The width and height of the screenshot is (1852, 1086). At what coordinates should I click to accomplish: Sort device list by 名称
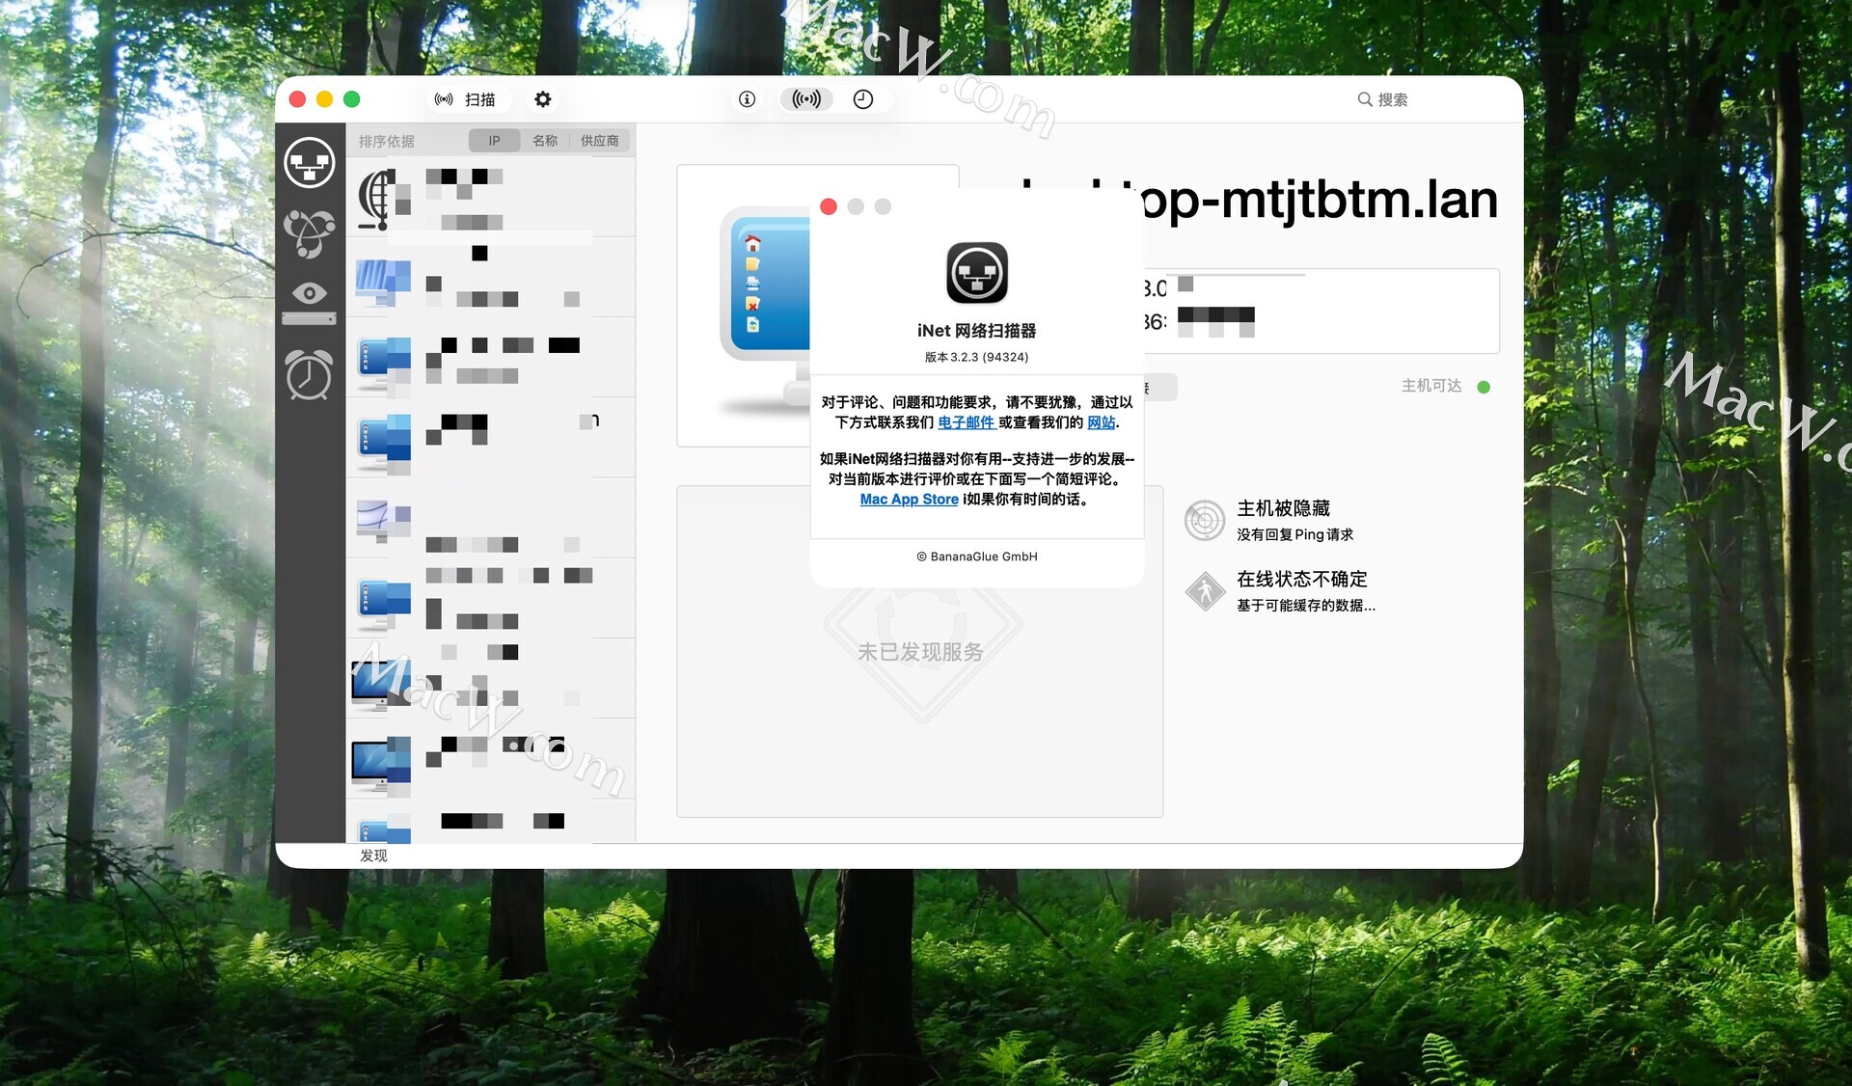coord(545,141)
